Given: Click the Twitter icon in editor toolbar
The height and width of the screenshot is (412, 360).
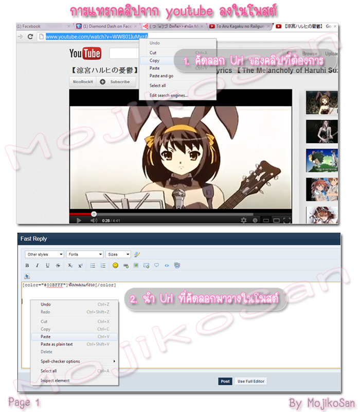Looking at the screenshot, I should [x=27, y=276].
